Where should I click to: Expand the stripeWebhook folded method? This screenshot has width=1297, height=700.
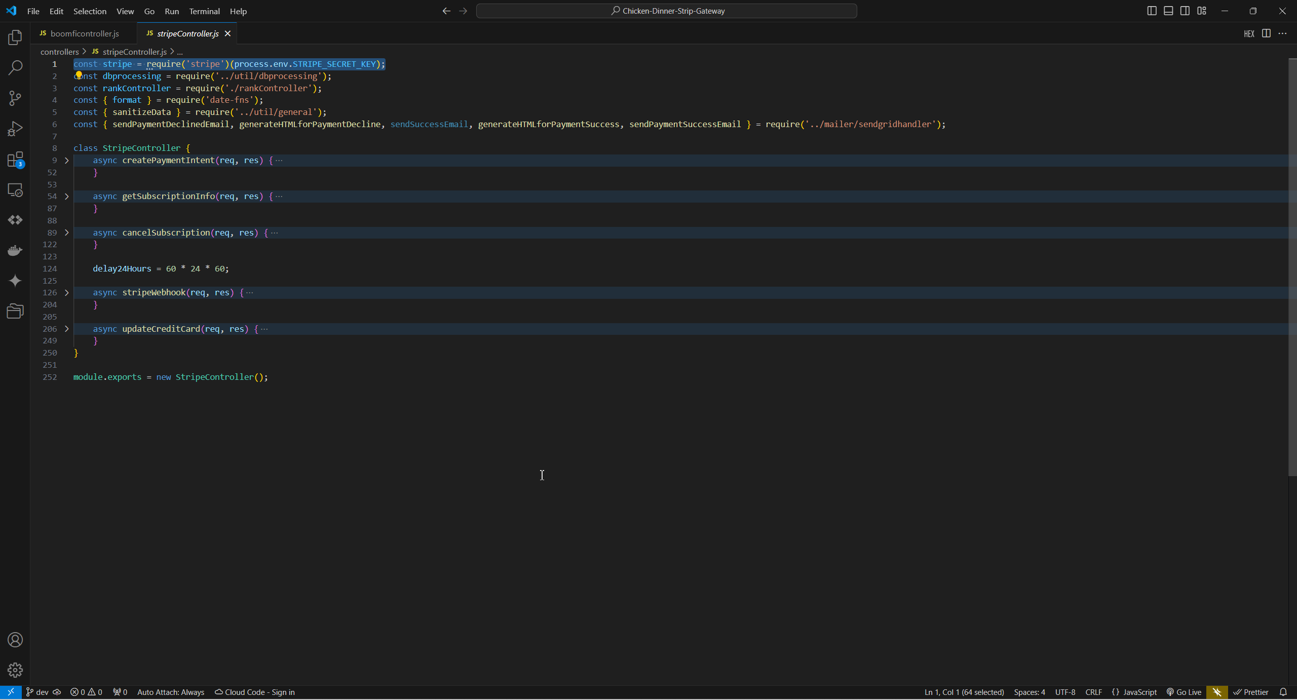pos(66,292)
